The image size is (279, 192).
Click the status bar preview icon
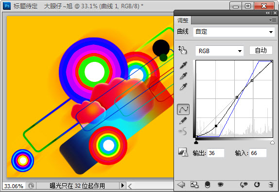coord(31,186)
